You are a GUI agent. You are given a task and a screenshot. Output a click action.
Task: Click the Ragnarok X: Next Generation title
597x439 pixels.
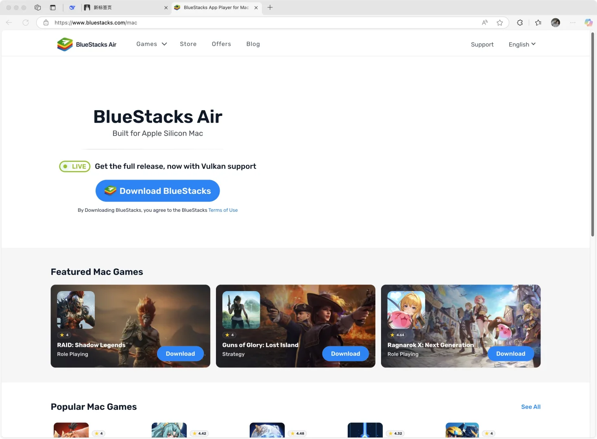[431, 345]
